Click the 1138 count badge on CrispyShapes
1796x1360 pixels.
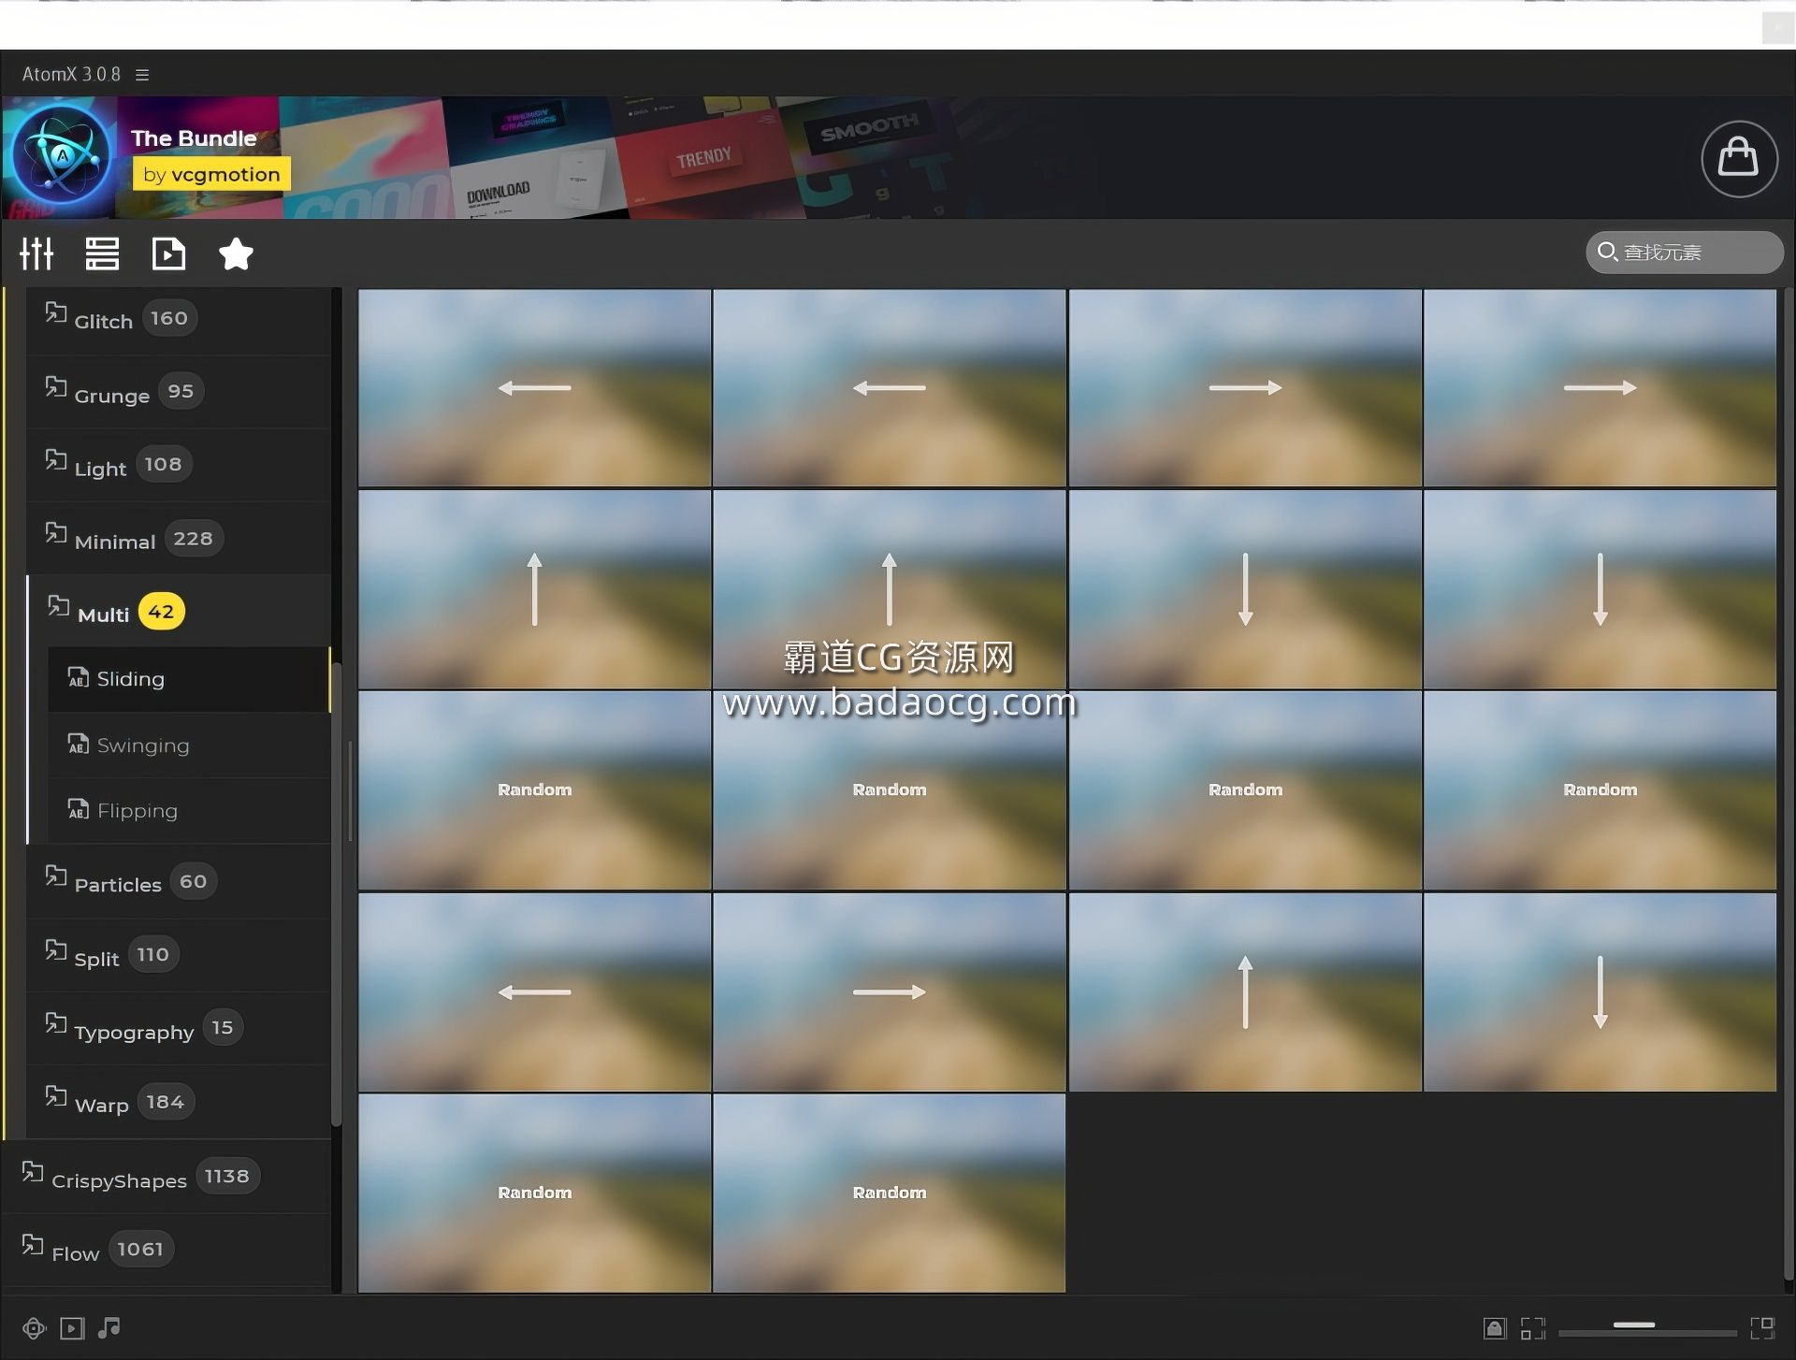click(x=227, y=1176)
